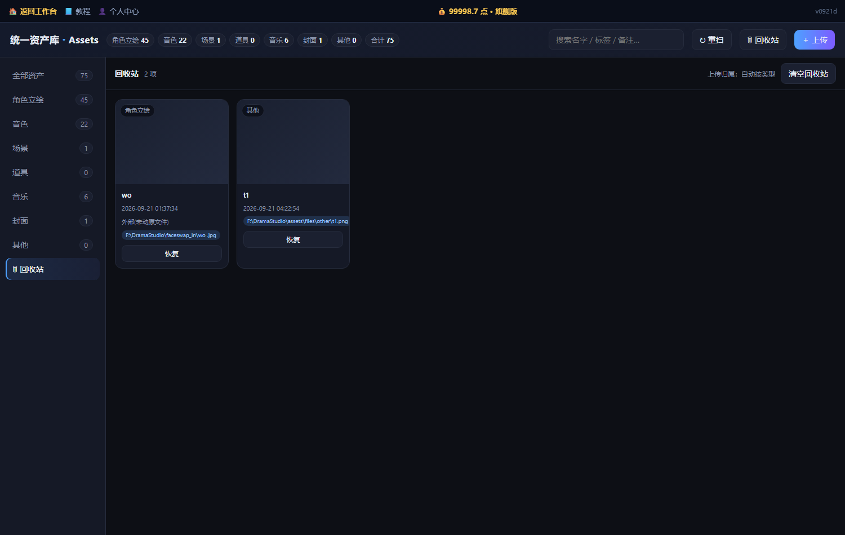
Task: Click the 重扫 rescan button
Action: pos(711,40)
